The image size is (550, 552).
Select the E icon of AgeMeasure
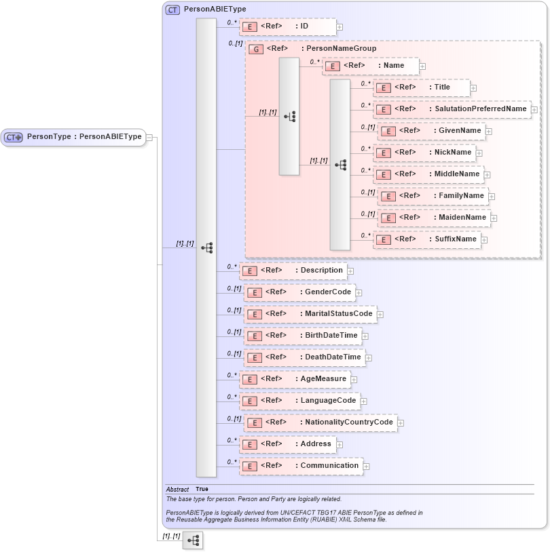(249, 379)
